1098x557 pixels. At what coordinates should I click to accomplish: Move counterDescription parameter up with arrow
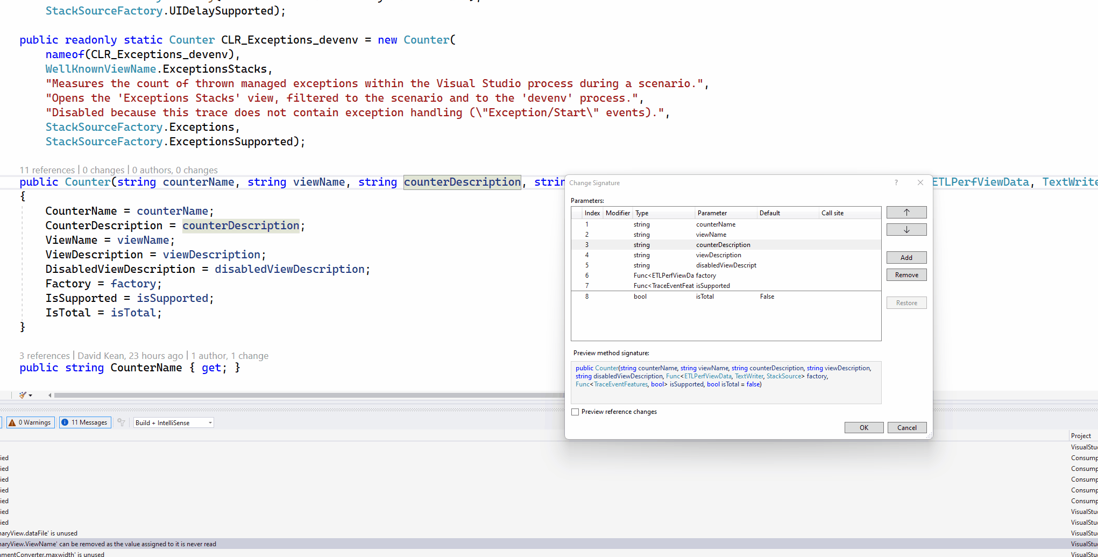(906, 212)
